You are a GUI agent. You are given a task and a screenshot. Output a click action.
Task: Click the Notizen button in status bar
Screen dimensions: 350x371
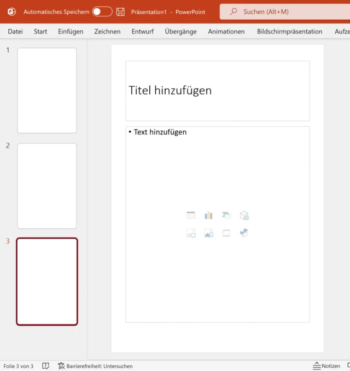[326, 366]
